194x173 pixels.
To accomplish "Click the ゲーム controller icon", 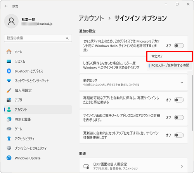I will click(x=9, y=129).
